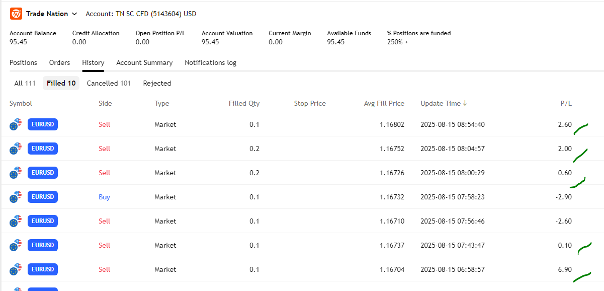Expand the Trade Nation broker dropdown

coord(74,14)
